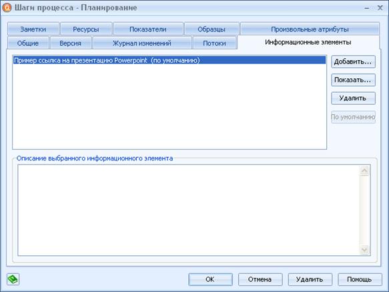The width and height of the screenshot is (389, 292).
Task: Open the Показатели tab
Action: coord(148,29)
